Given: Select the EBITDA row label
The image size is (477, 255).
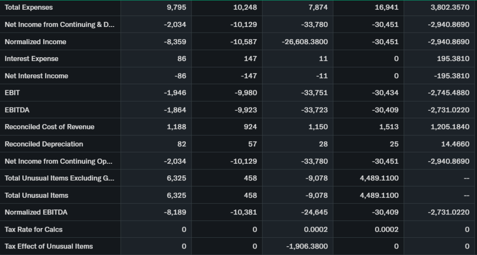Looking at the screenshot, I should pos(16,110).
